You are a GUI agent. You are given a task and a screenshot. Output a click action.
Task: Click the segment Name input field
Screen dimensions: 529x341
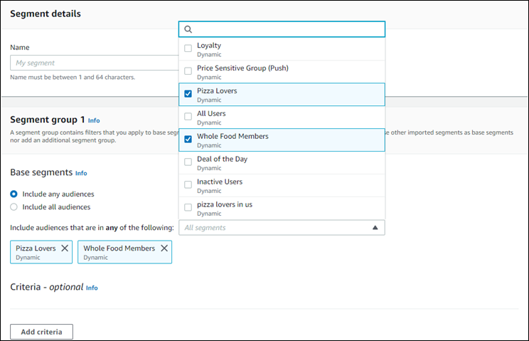pos(92,63)
